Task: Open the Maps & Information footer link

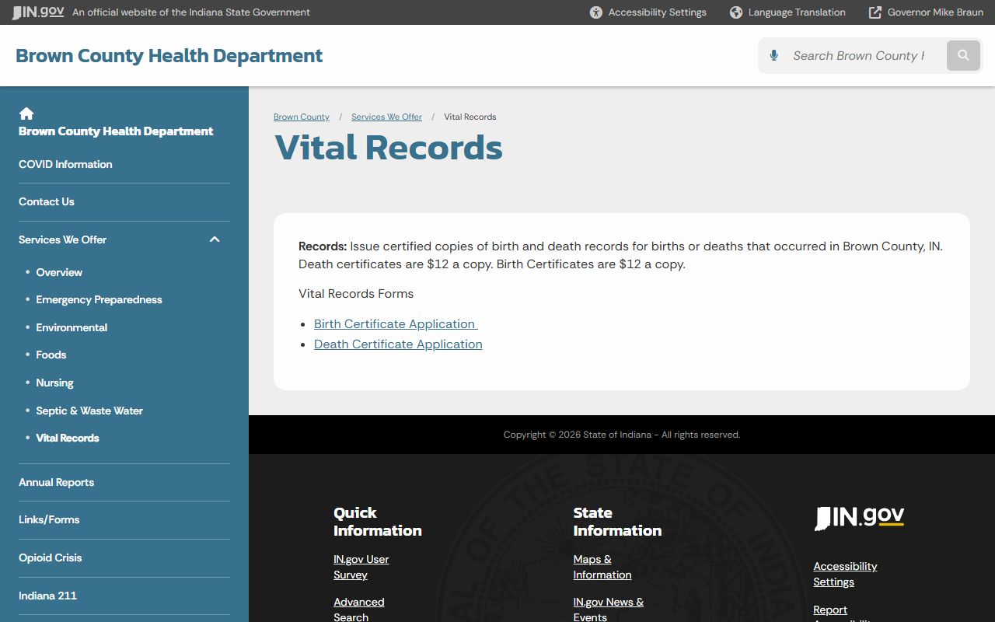Action: (x=602, y=567)
